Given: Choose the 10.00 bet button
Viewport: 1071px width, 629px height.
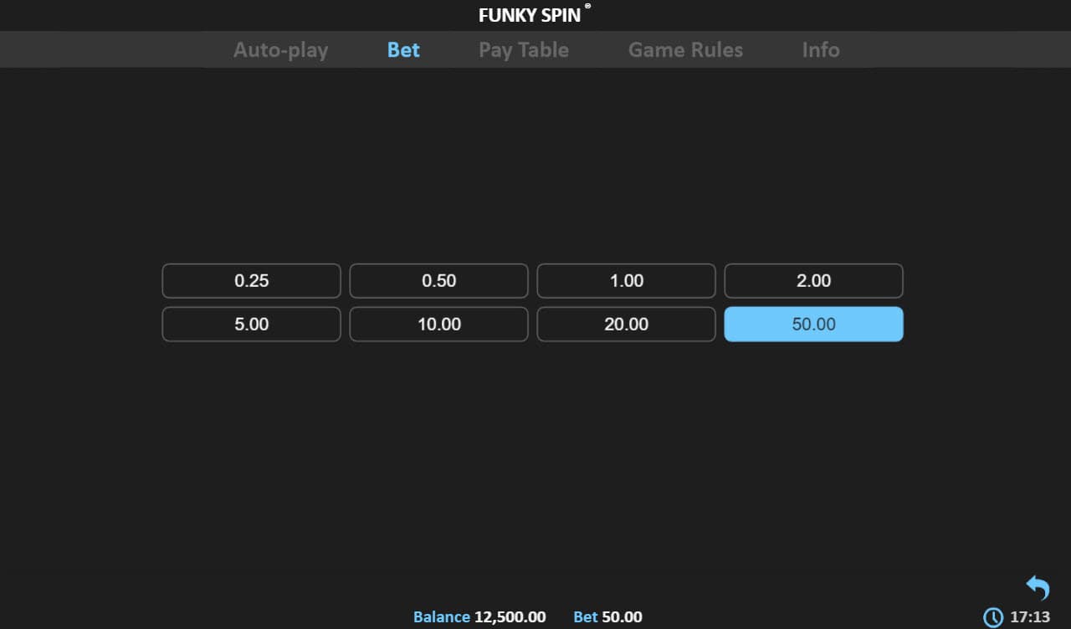Looking at the screenshot, I should [x=438, y=325].
